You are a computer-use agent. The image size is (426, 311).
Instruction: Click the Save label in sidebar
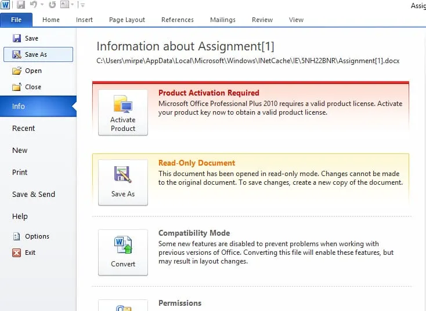pyautogui.click(x=31, y=38)
